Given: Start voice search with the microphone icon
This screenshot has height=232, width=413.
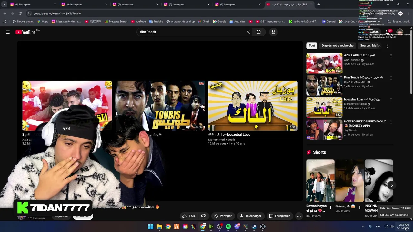Looking at the screenshot, I should [x=273, y=32].
